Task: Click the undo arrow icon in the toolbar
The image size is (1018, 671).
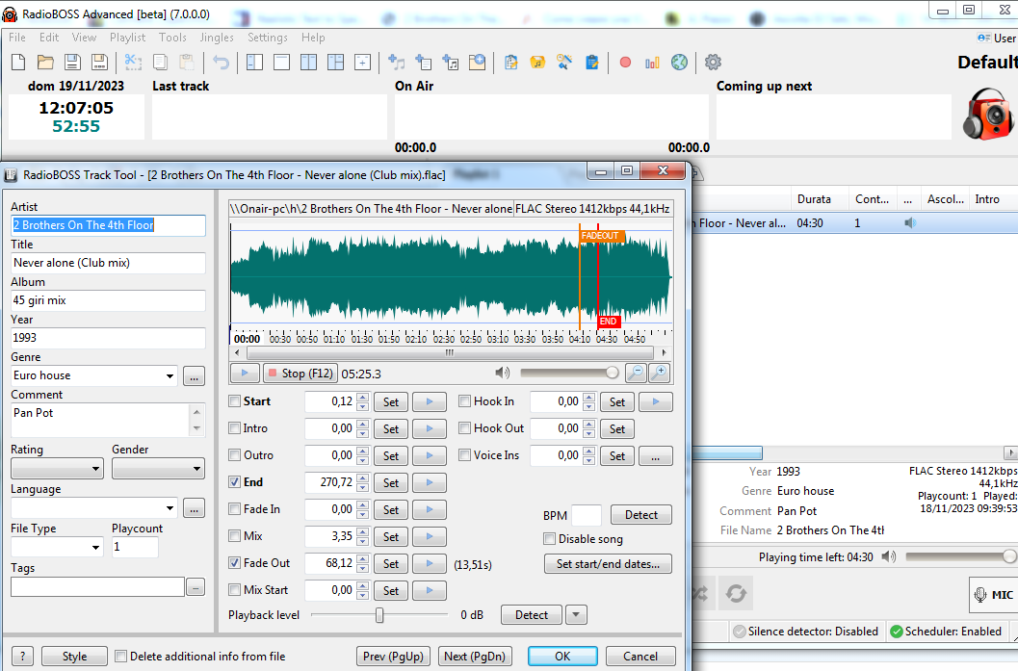Action: pyautogui.click(x=222, y=63)
